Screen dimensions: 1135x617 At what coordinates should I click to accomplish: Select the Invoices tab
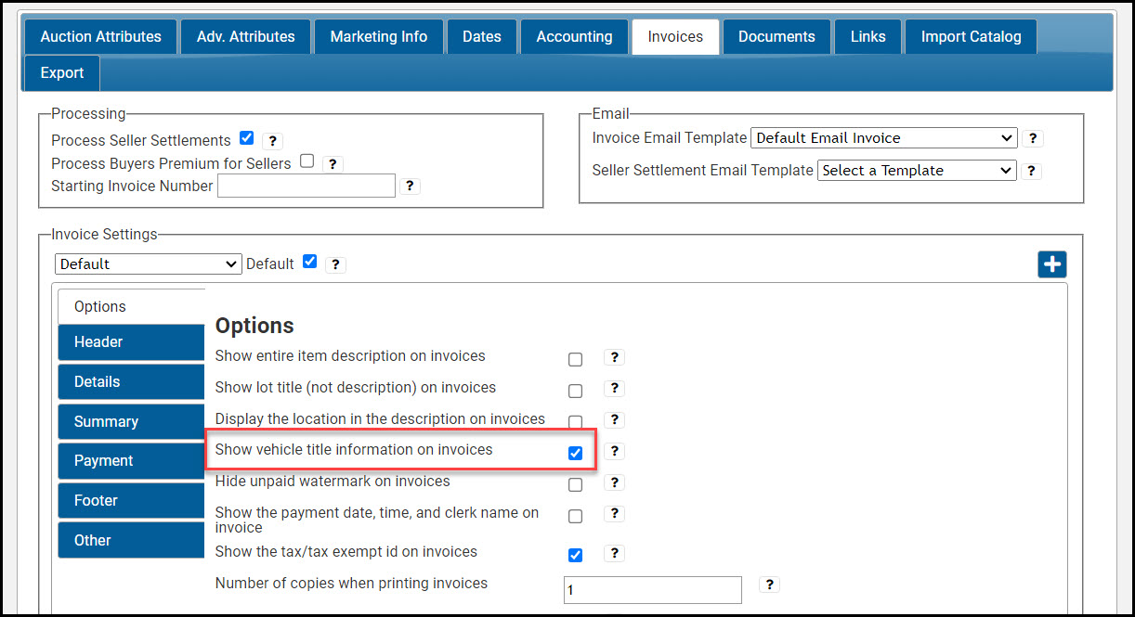point(675,37)
